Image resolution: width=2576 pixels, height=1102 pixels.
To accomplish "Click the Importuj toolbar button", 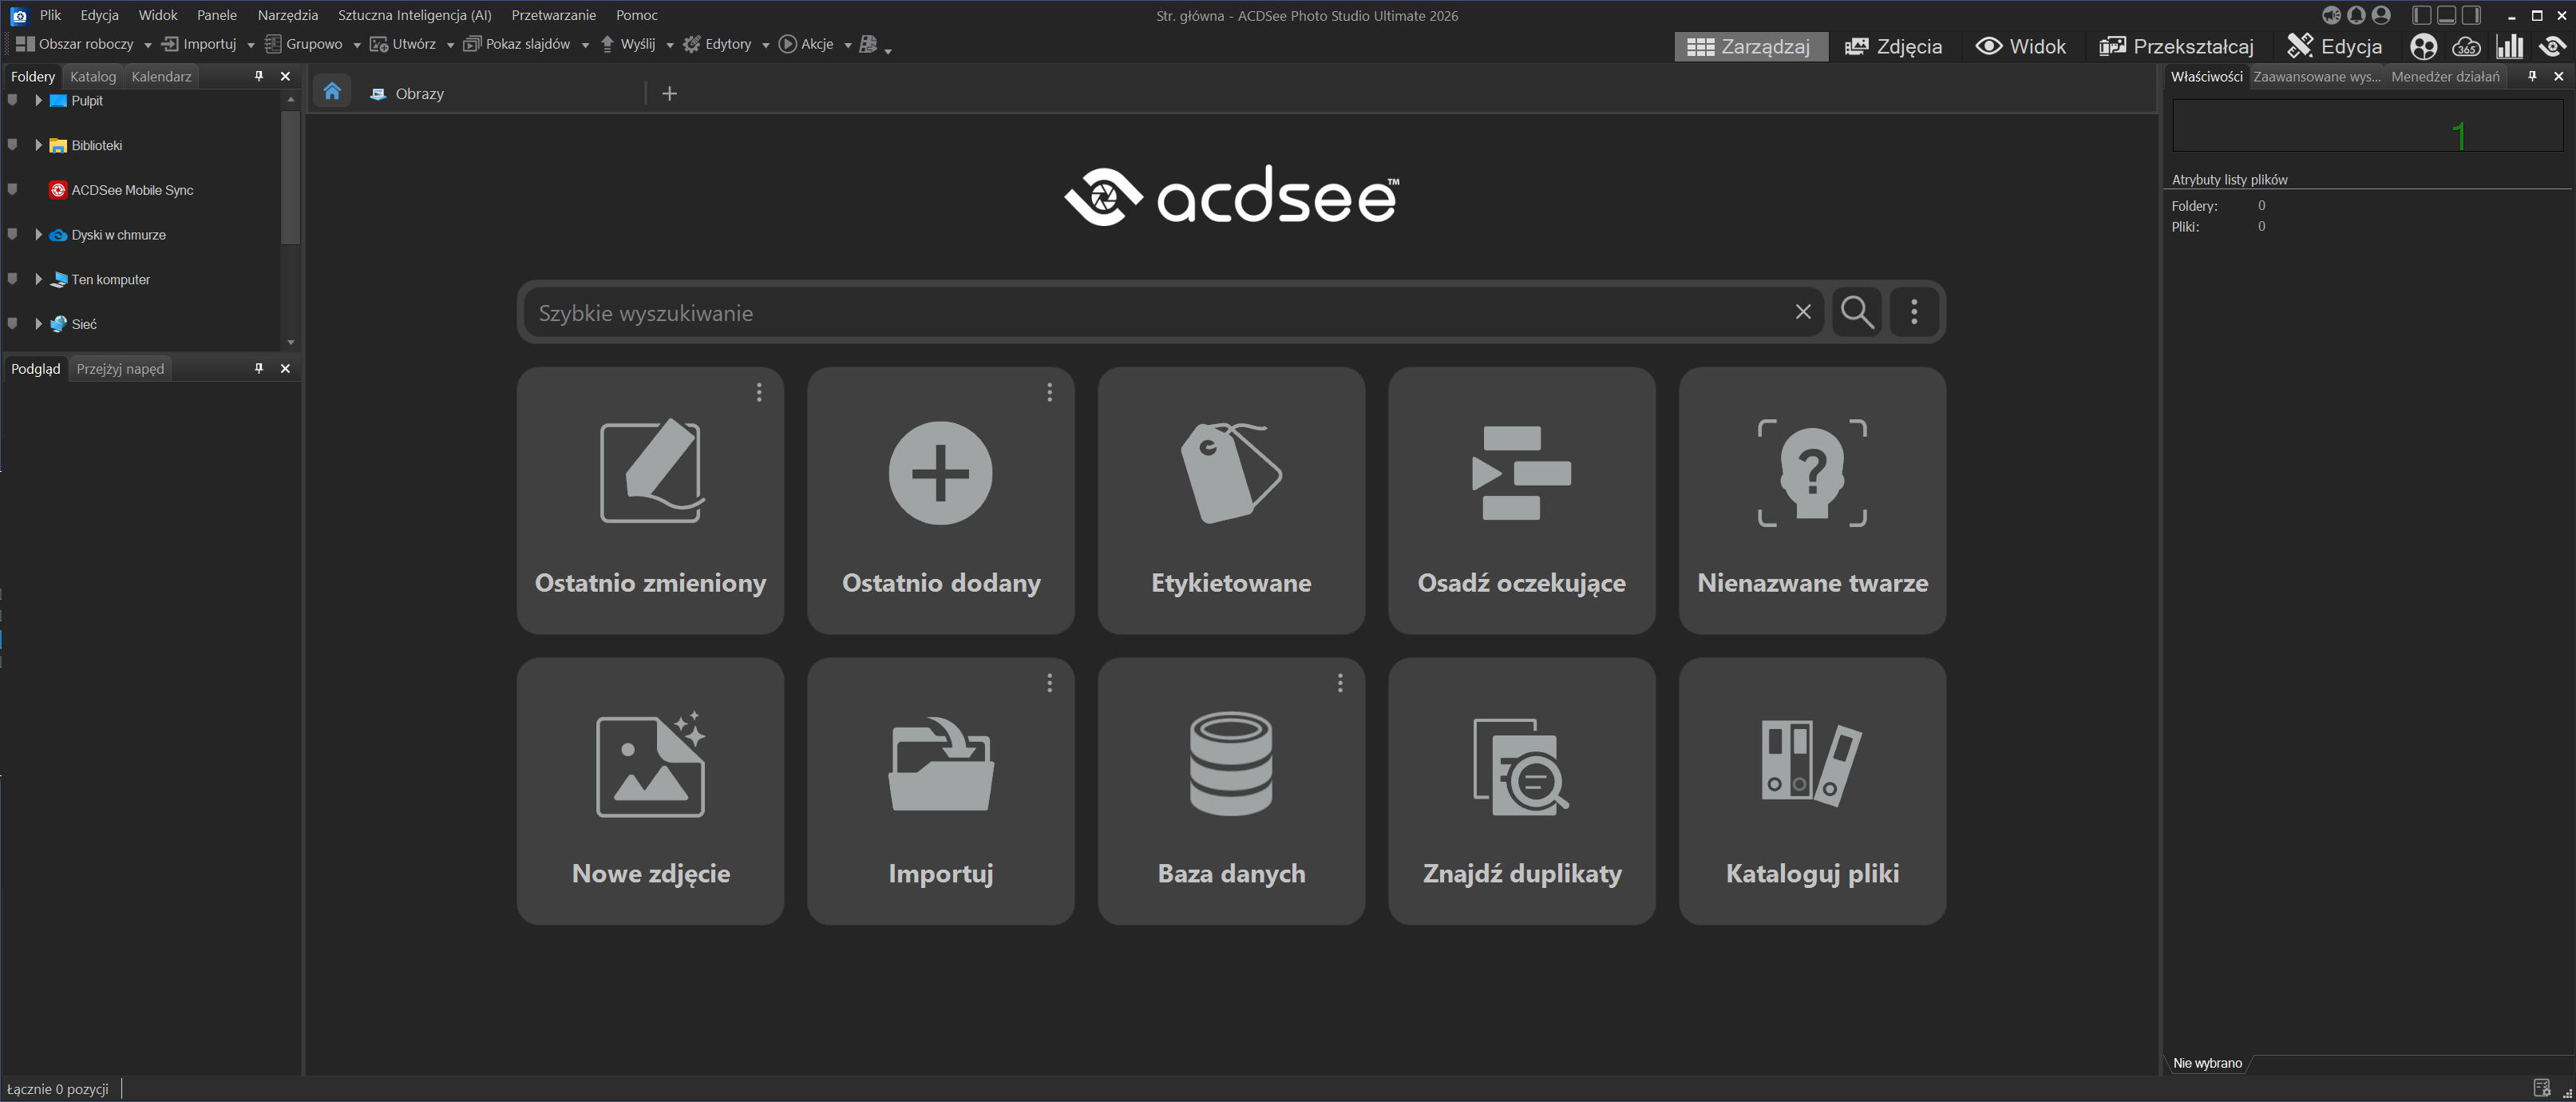I will tap(199, 44).
